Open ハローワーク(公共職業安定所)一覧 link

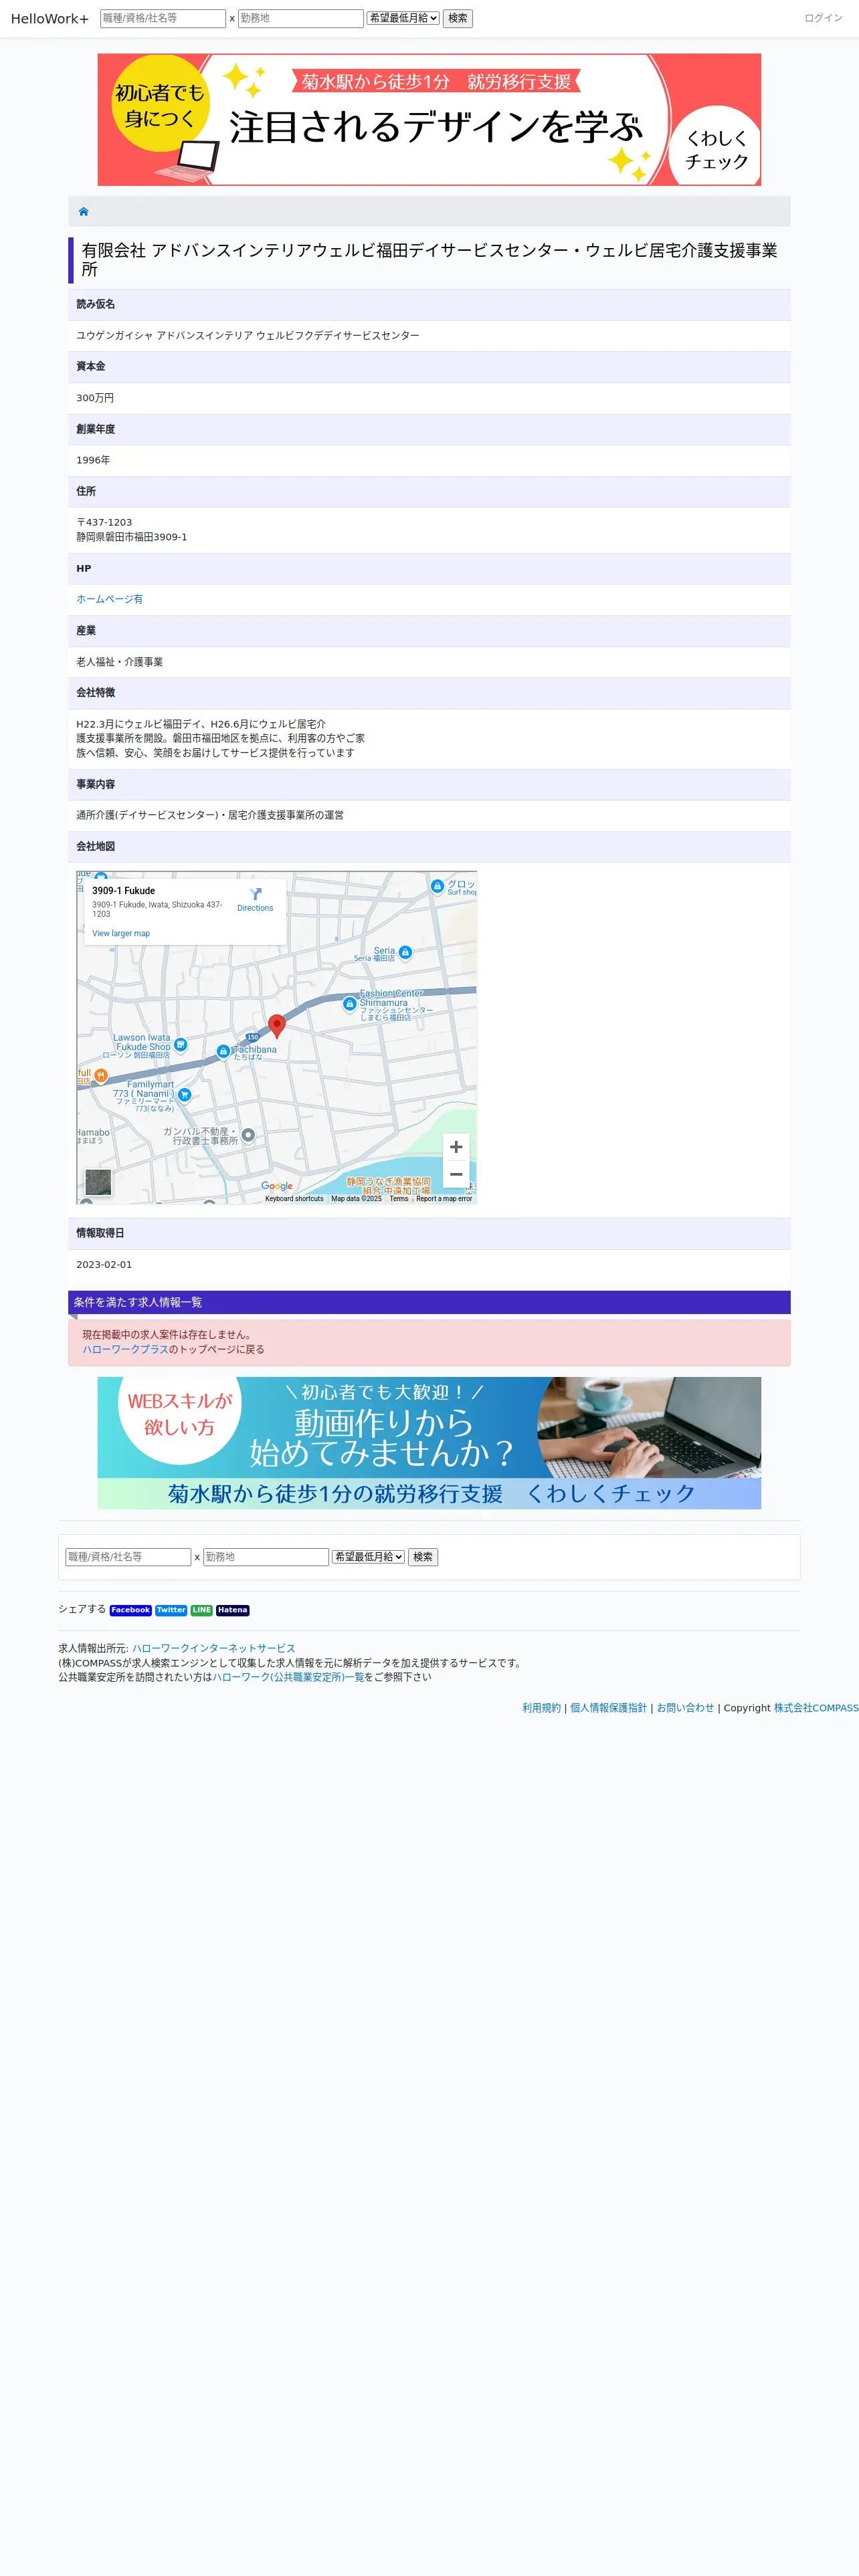click(x=288, y=1677)
